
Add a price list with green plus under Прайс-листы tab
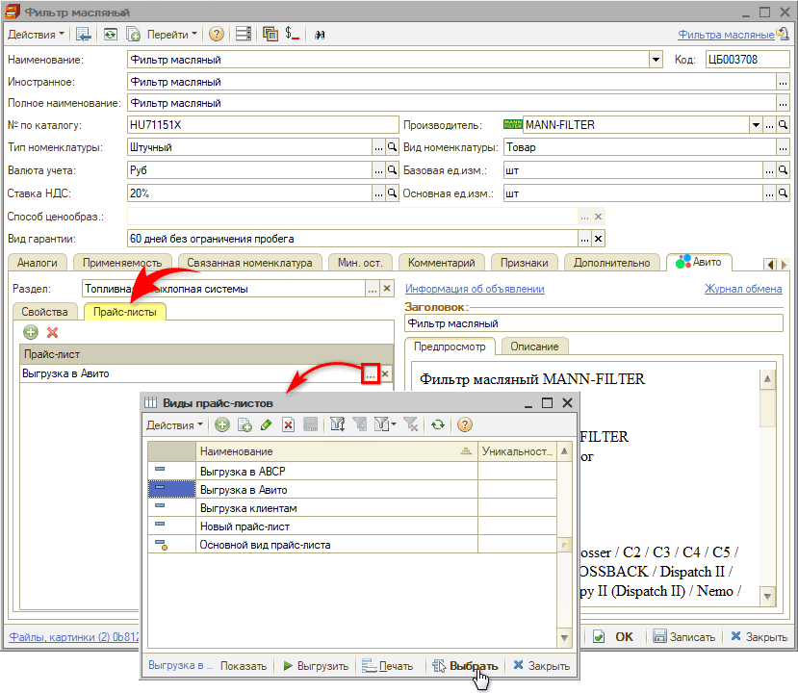pyautogui.click(x=31, y=332)
